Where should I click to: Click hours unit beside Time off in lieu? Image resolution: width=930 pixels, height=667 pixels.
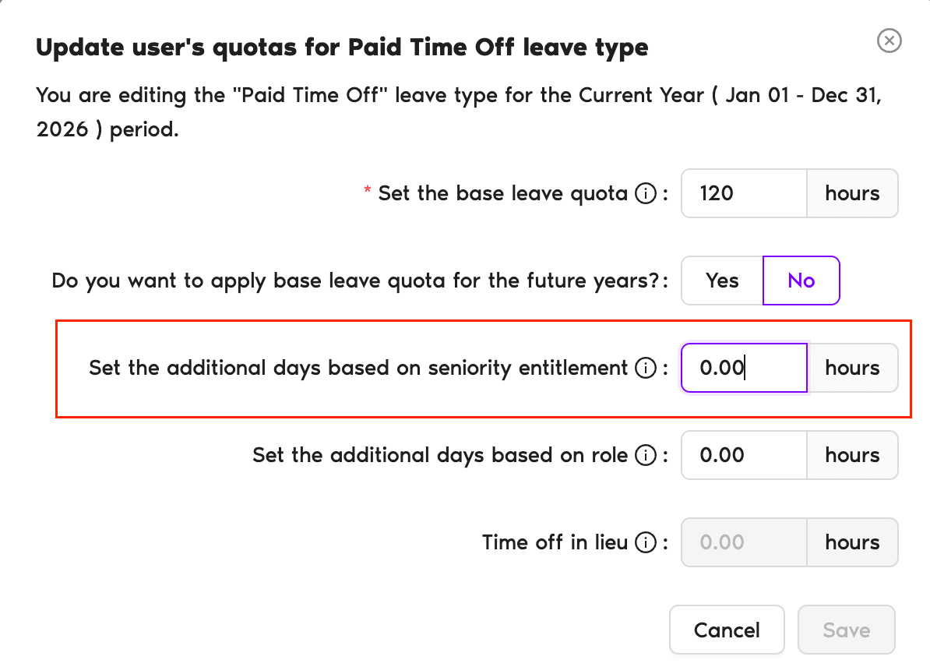[x=852, y=542]
